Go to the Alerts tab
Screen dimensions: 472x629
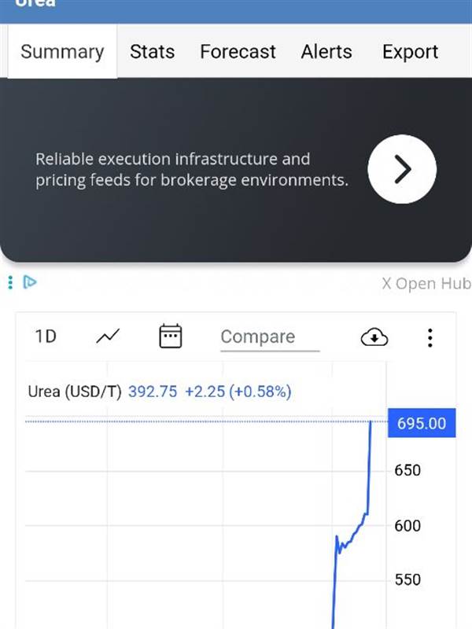pos(328,52)
